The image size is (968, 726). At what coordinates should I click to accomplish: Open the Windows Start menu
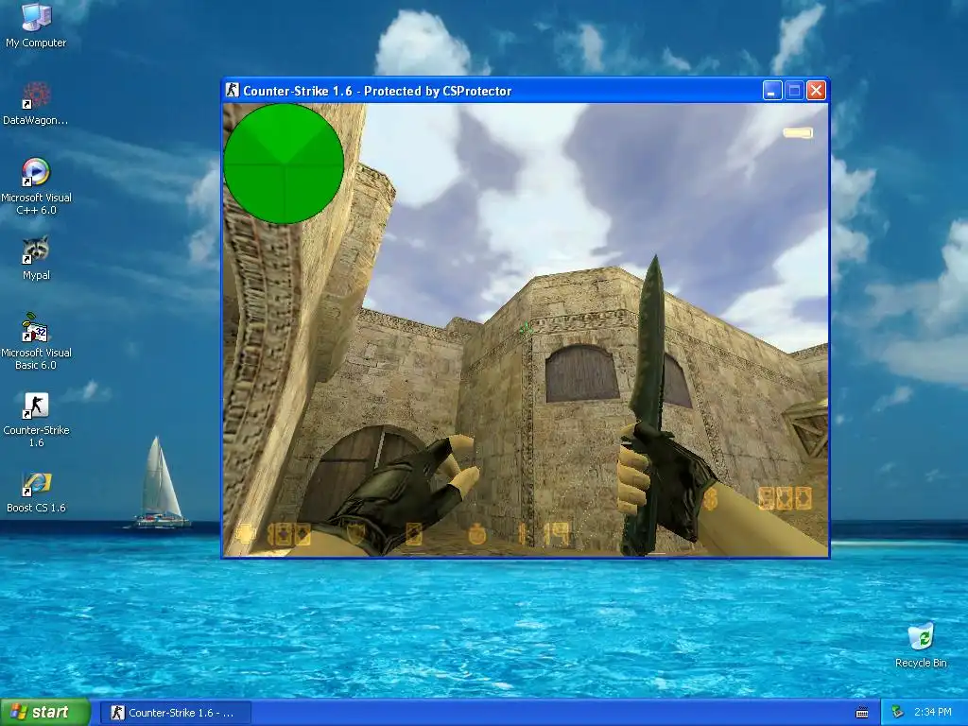[45, 713]
